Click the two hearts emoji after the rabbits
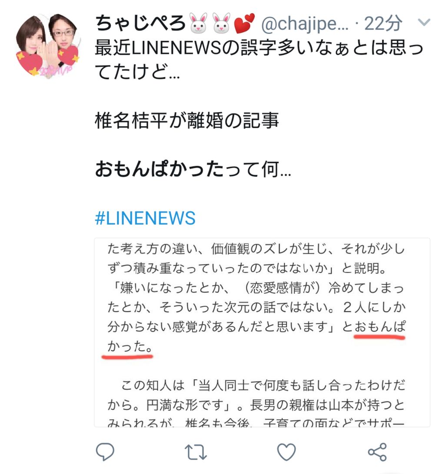Screen dimensions: 445x474 tap(245, 23)
